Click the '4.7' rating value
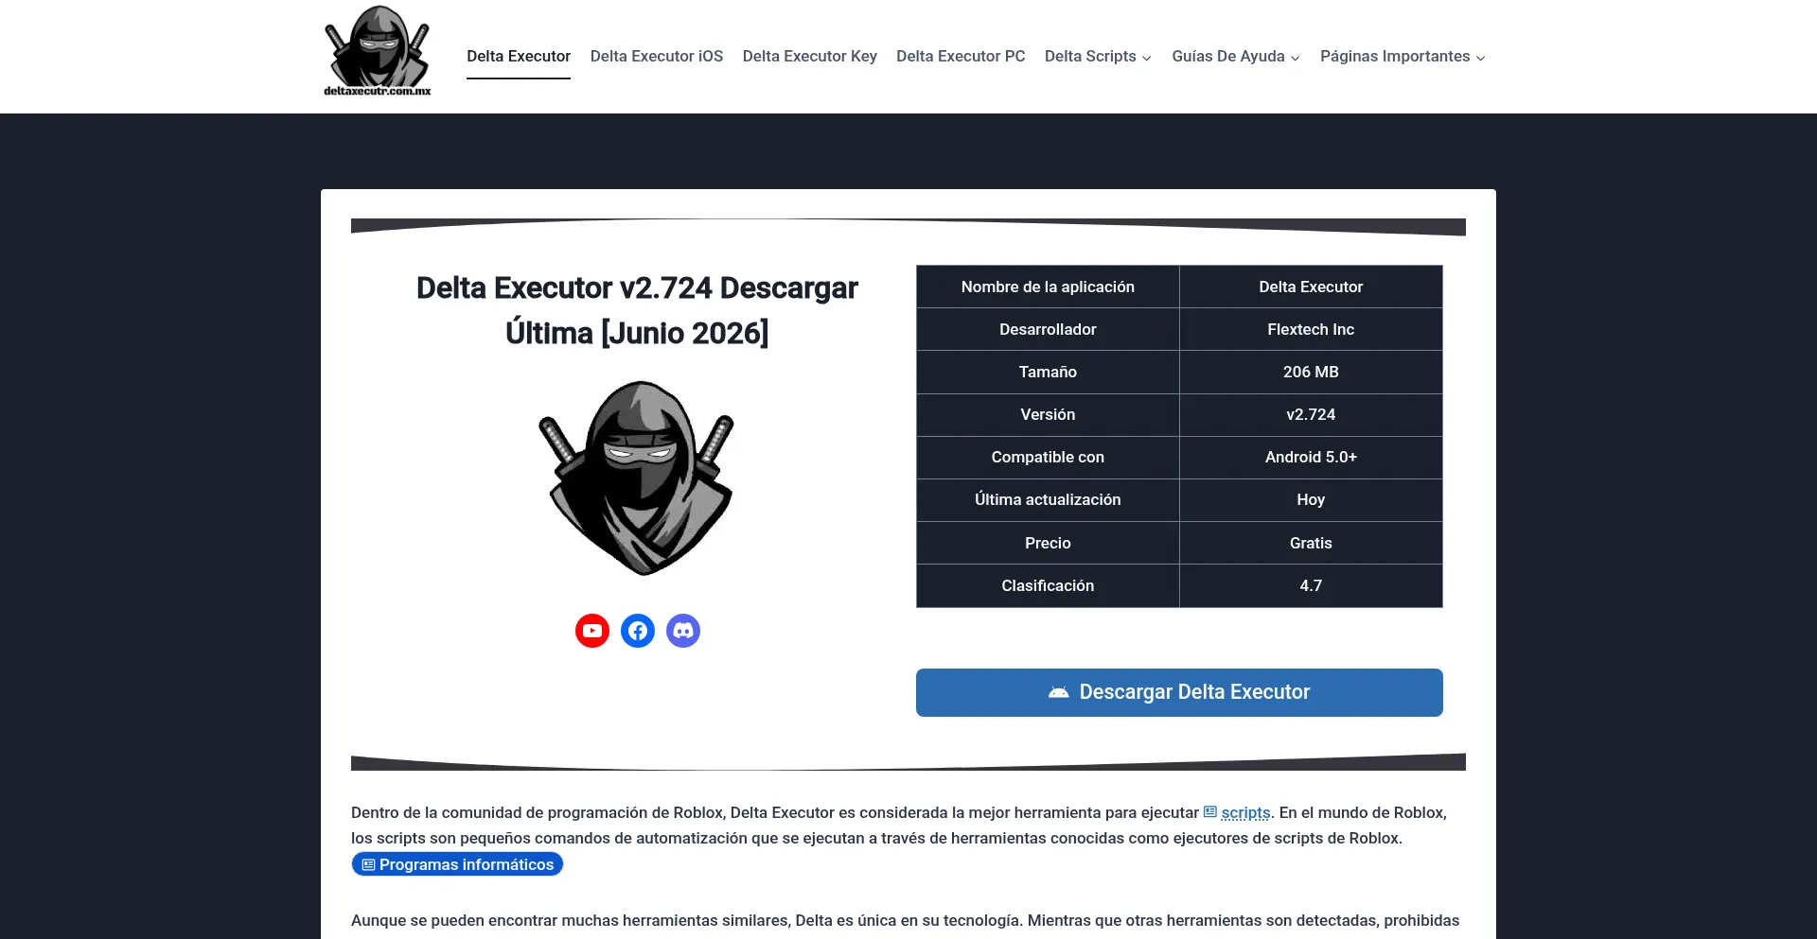Image resolution: width=1817 pixels, height=939 pixels. pyautogui.click(x=1311, y=585)
